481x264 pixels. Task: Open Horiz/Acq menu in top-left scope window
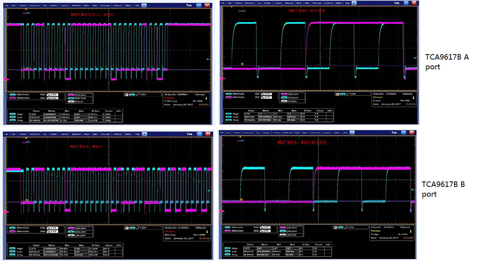point(34,5)
